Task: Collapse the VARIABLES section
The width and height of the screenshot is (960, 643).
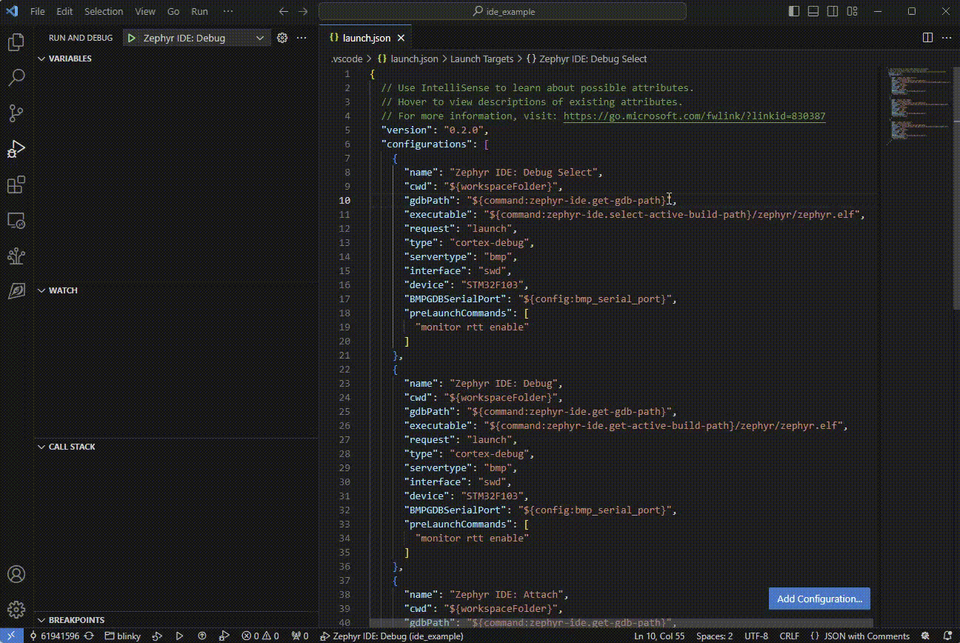Action: pyautogui.click(x=70, y=59)
